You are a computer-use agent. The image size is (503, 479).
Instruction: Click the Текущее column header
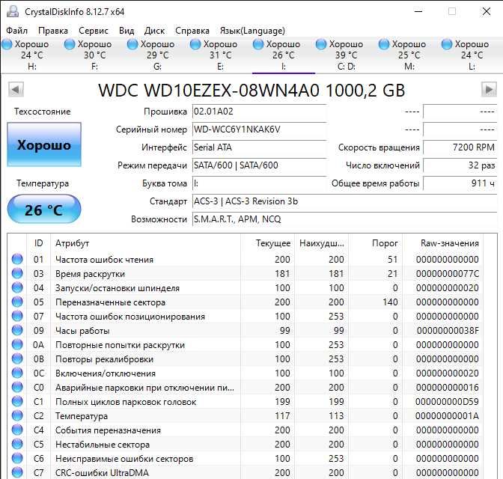coord(268,243)
